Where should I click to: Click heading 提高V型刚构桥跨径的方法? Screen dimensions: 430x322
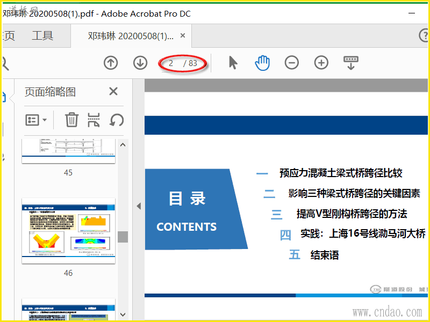tap(352, 214)
